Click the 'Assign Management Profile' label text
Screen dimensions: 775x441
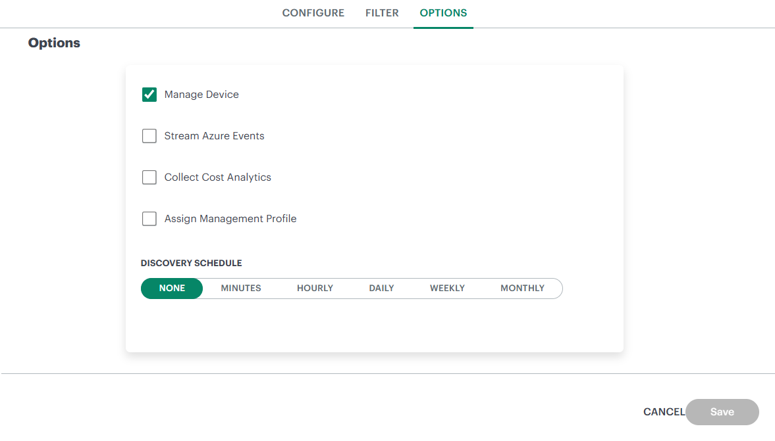pyautogui.click(x=230, y=219)
